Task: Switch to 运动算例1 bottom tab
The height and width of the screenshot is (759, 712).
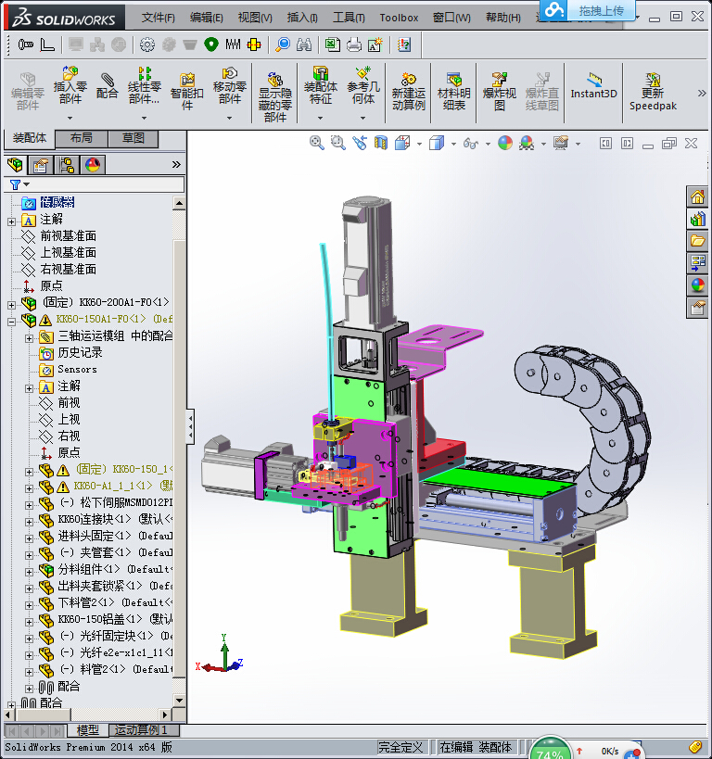Action: pyautogui.click(x=144, y=730)
